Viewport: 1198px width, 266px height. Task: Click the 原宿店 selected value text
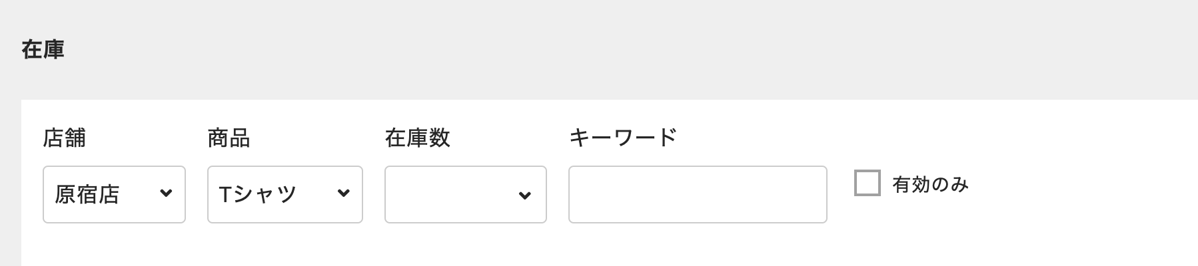click(87, 194)
